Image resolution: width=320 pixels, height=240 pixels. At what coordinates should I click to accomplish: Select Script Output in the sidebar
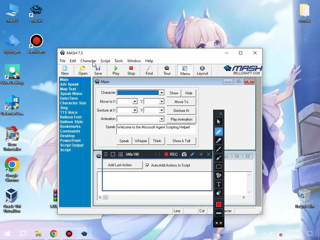[72, 145]
